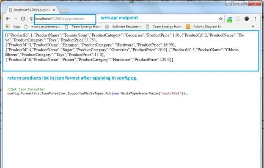Select the localhost:51260/api/prod tab
Image resolution: width=264 pixels, height=168 pixels.
tap(32, 10)
